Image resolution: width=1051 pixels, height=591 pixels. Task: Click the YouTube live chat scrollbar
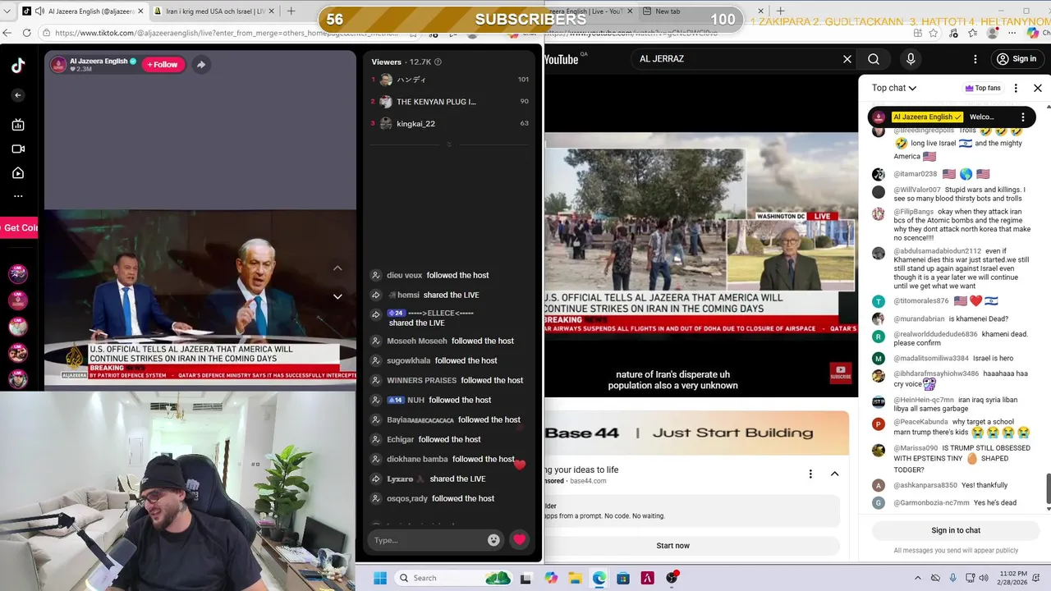(1047, 488)
